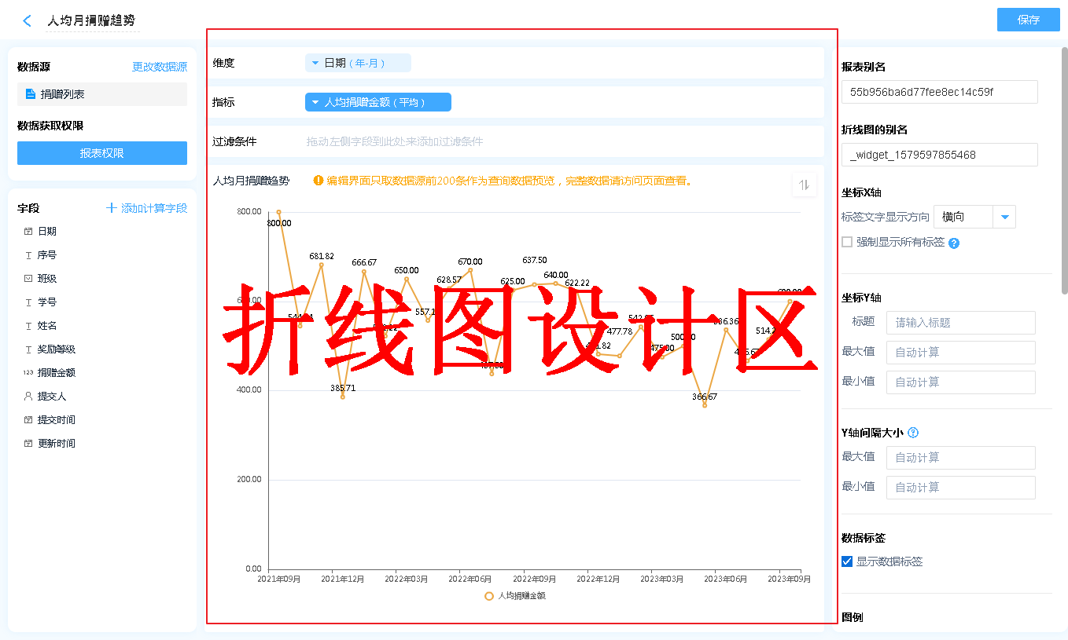Click help icon beside 强制显示所有标签

click(x=954, y=243)
